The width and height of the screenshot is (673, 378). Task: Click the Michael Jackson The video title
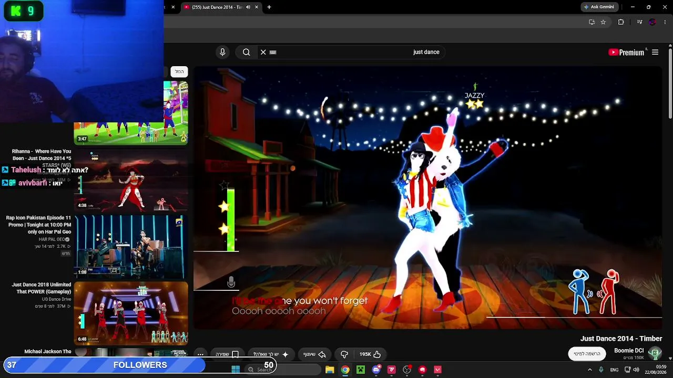tap(48, 352)
